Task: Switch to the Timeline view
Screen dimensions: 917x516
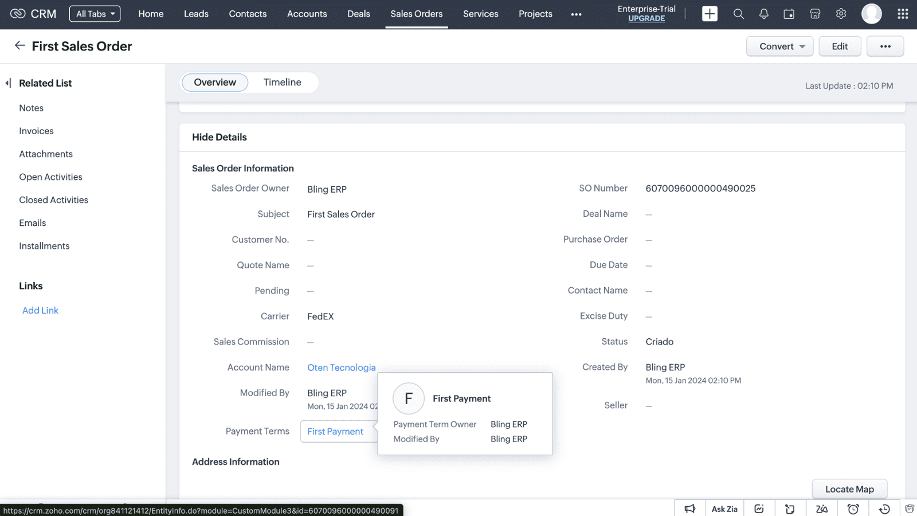Action: (x=282, y=83)
